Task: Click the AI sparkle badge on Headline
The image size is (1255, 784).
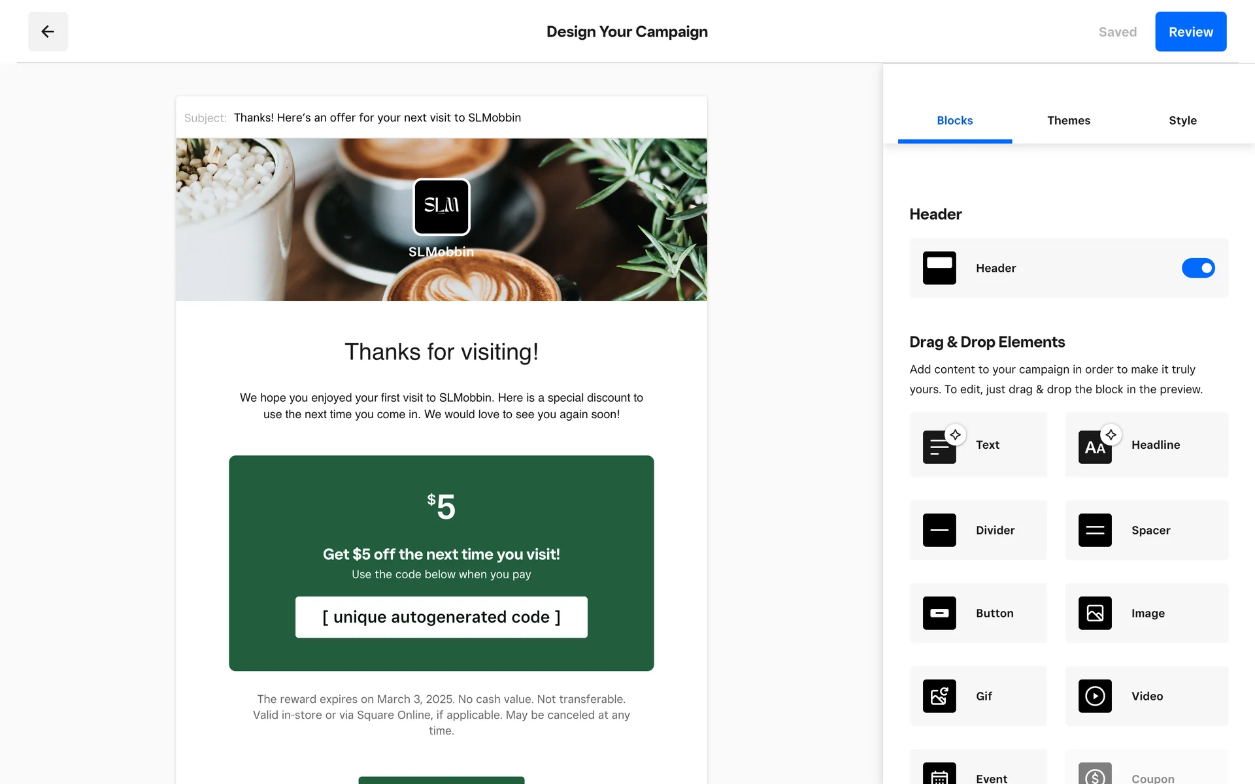Action: pyautogui.click(x=1111, y=434)
